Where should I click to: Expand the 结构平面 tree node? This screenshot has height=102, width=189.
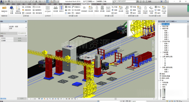[161, 26]
